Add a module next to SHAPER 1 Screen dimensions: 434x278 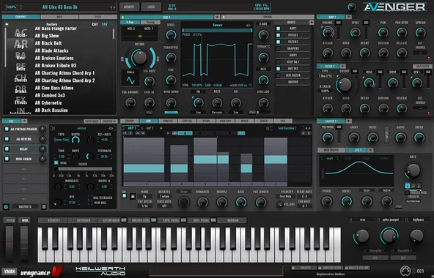(349, 121)
